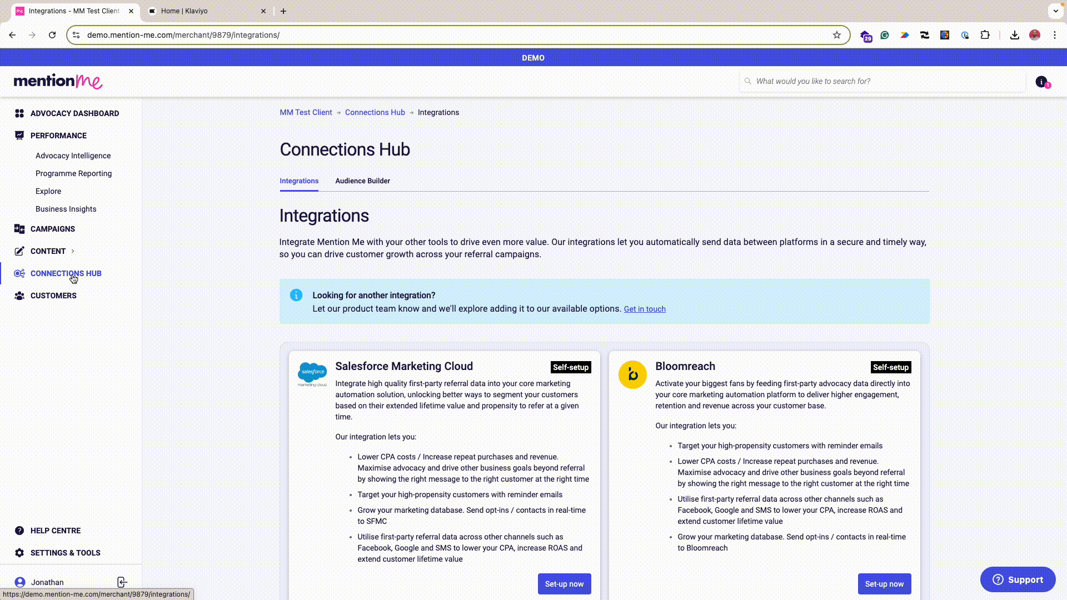1067x600 pixels.
Task: Click Bloomreach card title
Action: [685, 366]
